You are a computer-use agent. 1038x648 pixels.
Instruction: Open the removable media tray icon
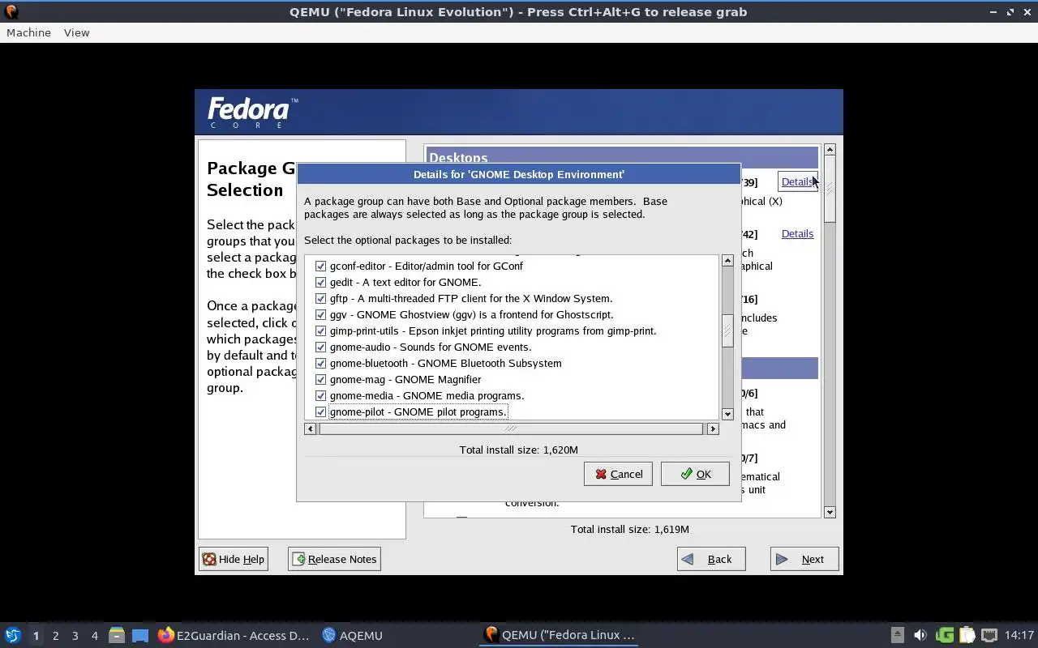[897, 635]
